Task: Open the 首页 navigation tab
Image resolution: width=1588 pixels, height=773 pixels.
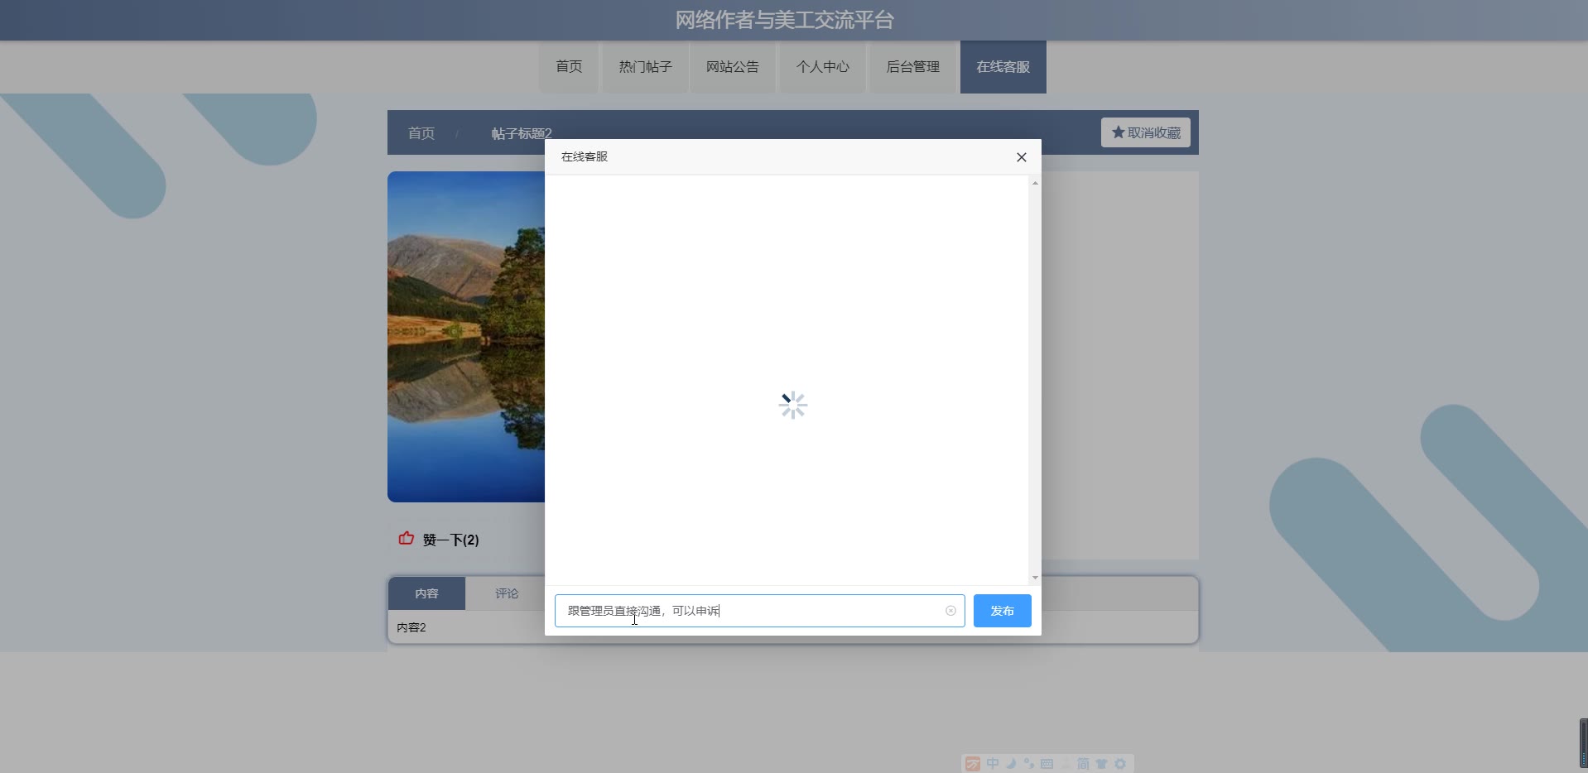Action: [568, 67]
